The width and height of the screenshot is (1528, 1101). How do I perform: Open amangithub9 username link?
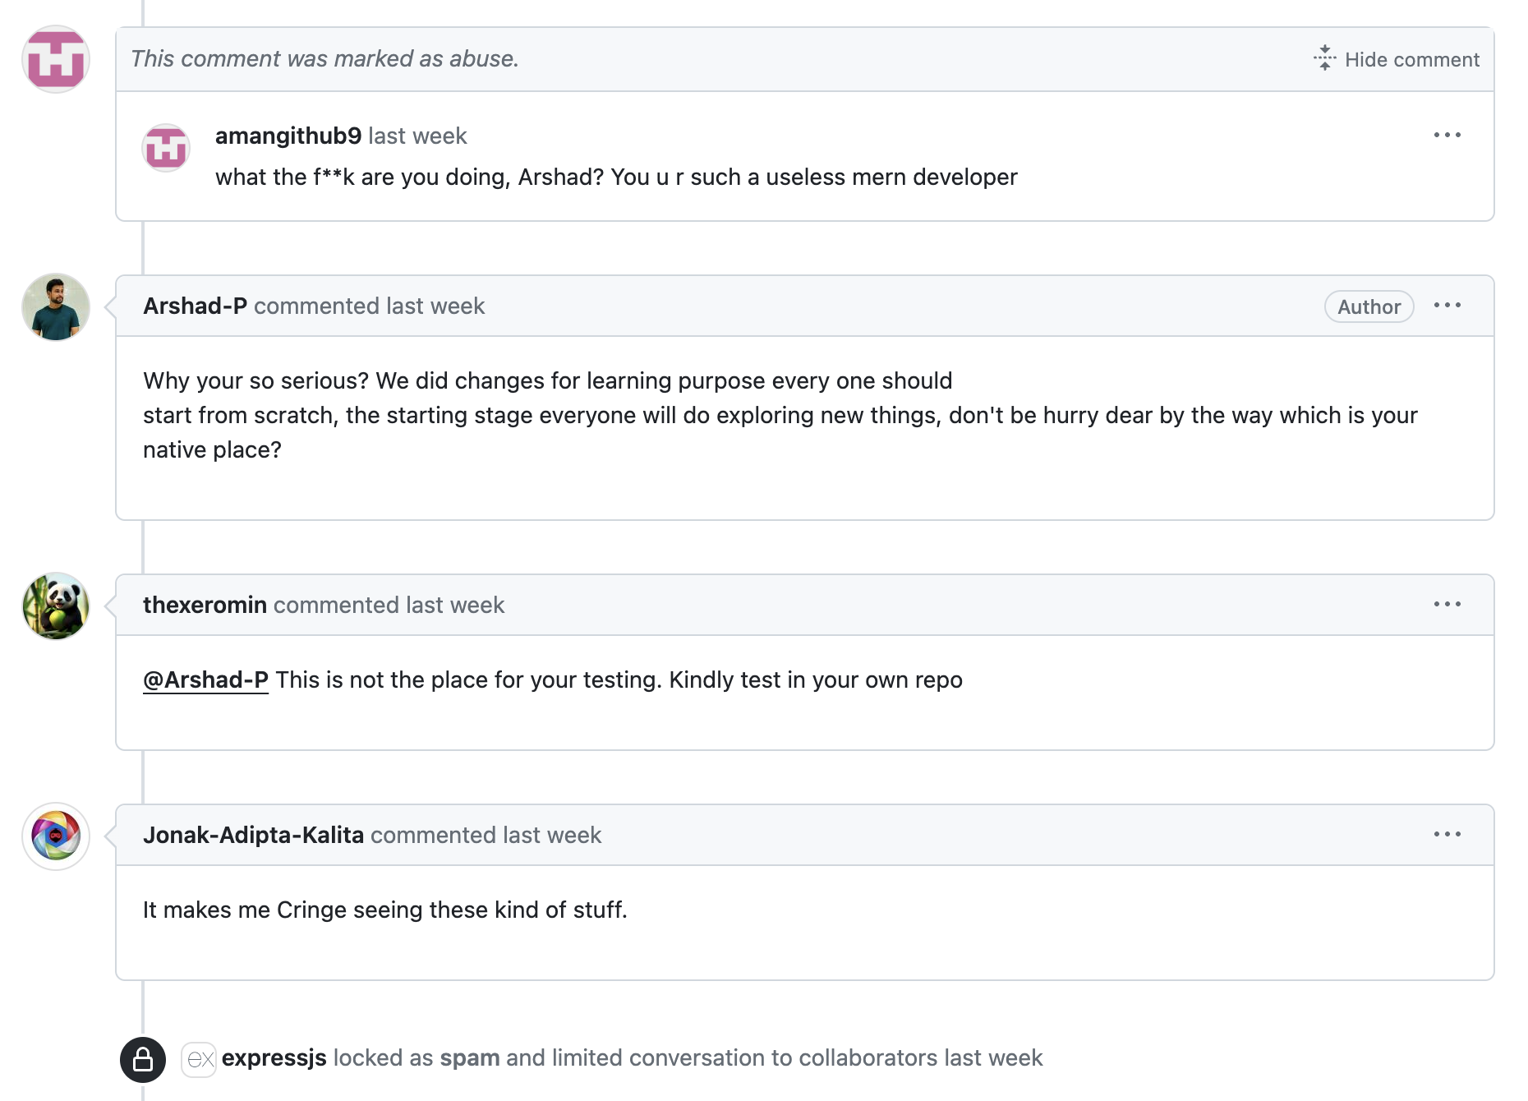click(288, 136)
